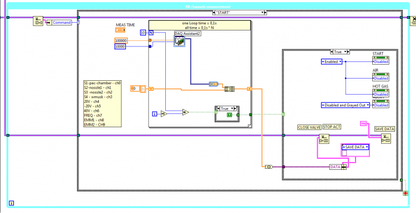Click the START Disabled property node
416x213 pixels.
point(381,60)
